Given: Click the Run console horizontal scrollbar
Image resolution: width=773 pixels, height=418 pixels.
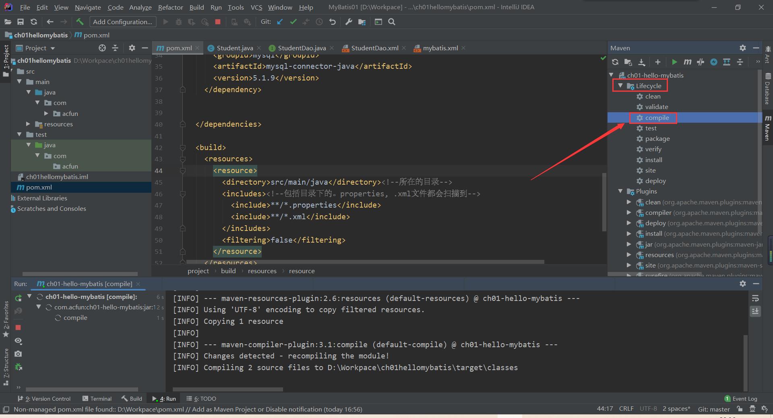Looking at the screenshot, I should pyautogui.click(x=228, y=389).
